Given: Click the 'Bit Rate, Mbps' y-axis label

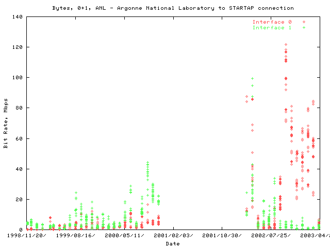Looking at the screenshot, I should click(x=6, y=123).
